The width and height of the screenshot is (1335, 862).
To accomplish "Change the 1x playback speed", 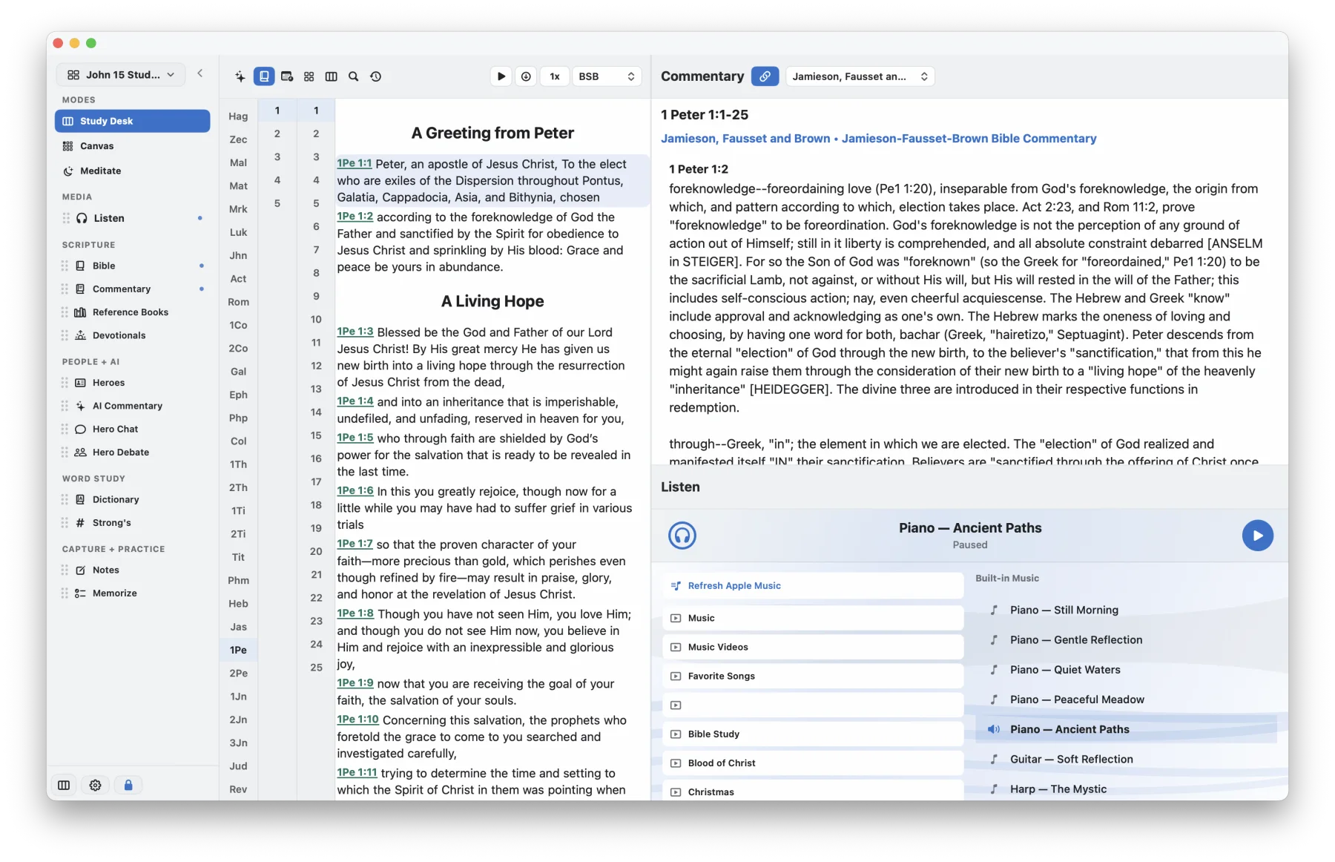I will 555,76.
